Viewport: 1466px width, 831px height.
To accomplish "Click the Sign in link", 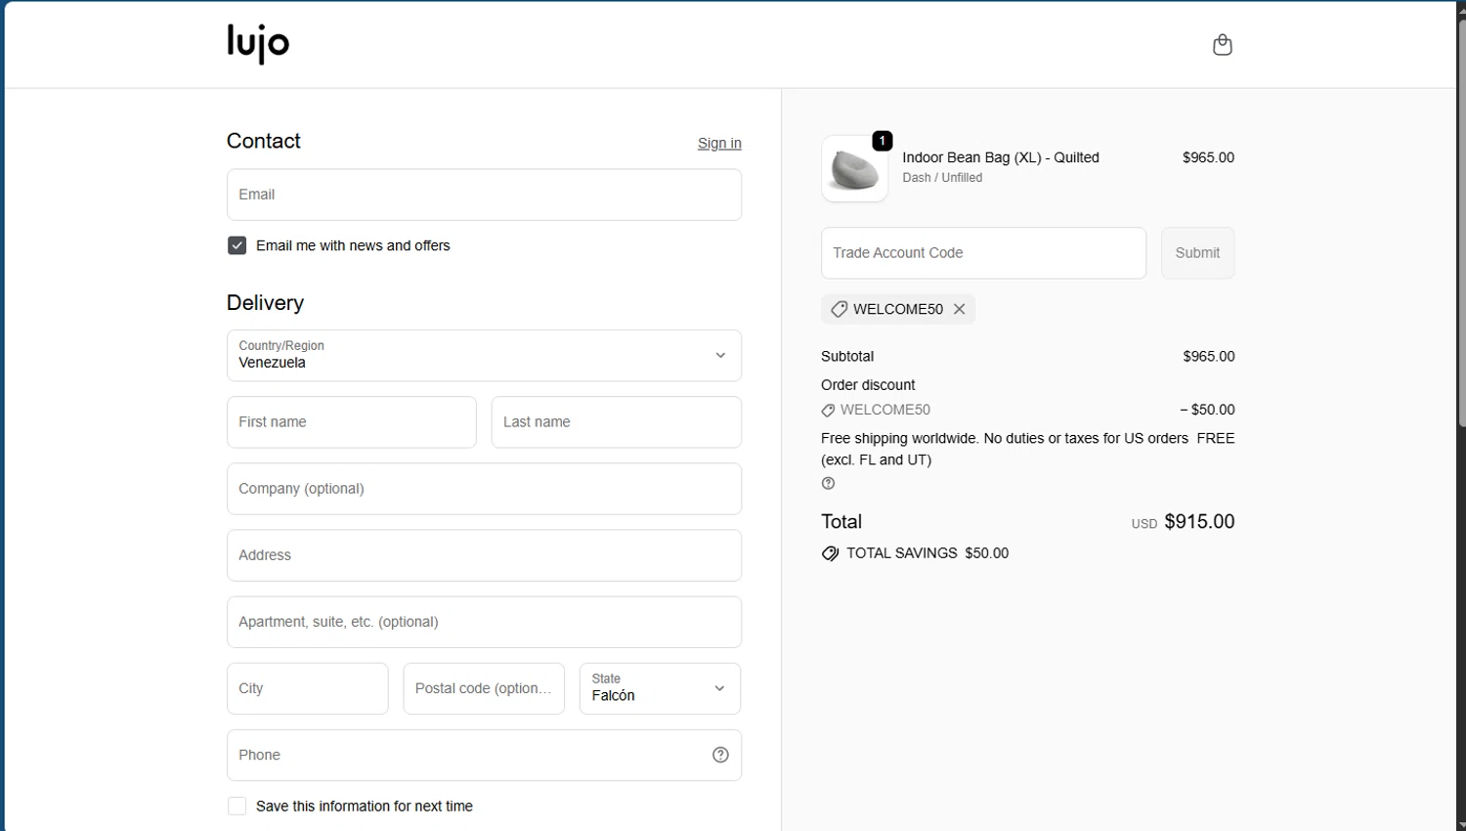I will 719,144.
